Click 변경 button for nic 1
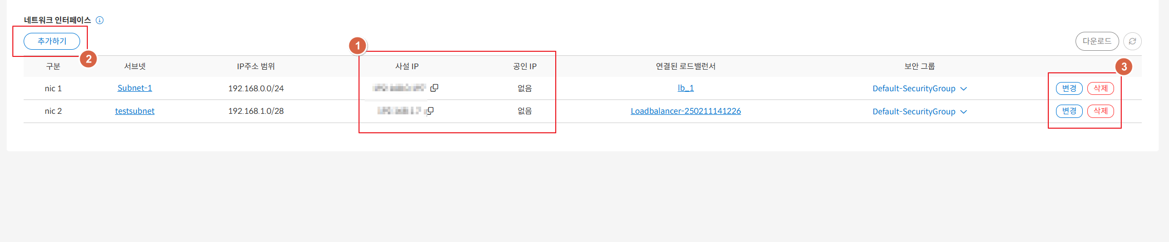 click(1069, 89)
